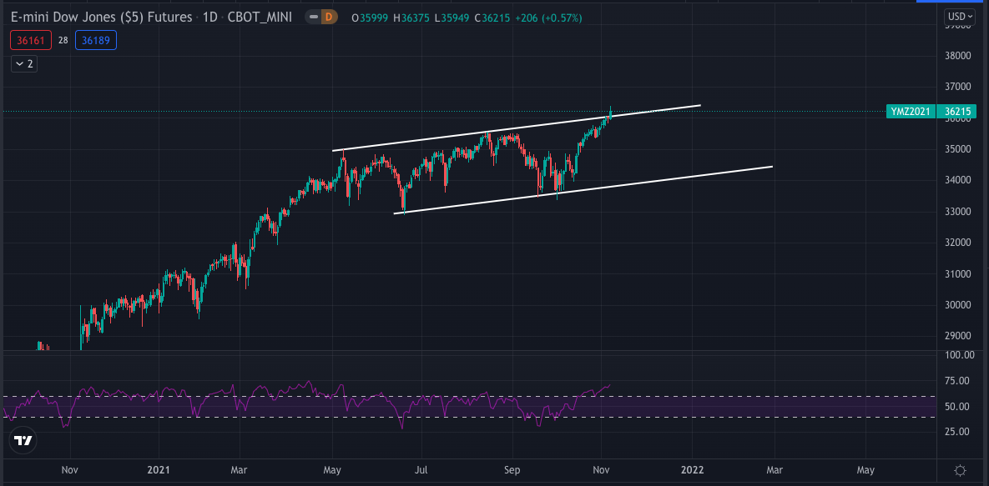Click the Sep label on the time axis
989x486 pixels.
pos(512,470)
